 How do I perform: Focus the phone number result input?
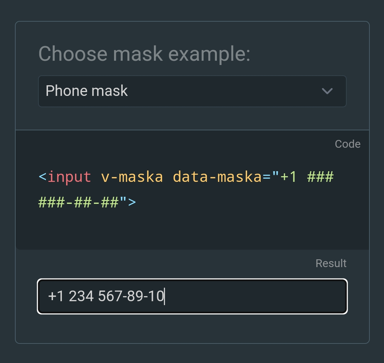(x=192, y=296)
